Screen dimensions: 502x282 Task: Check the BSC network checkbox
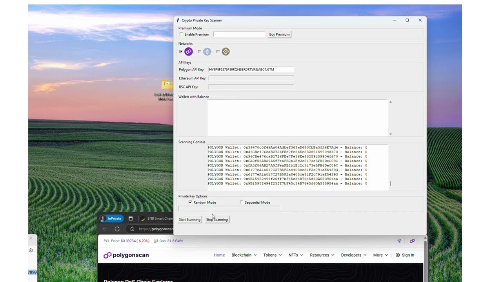click(218, 52)
